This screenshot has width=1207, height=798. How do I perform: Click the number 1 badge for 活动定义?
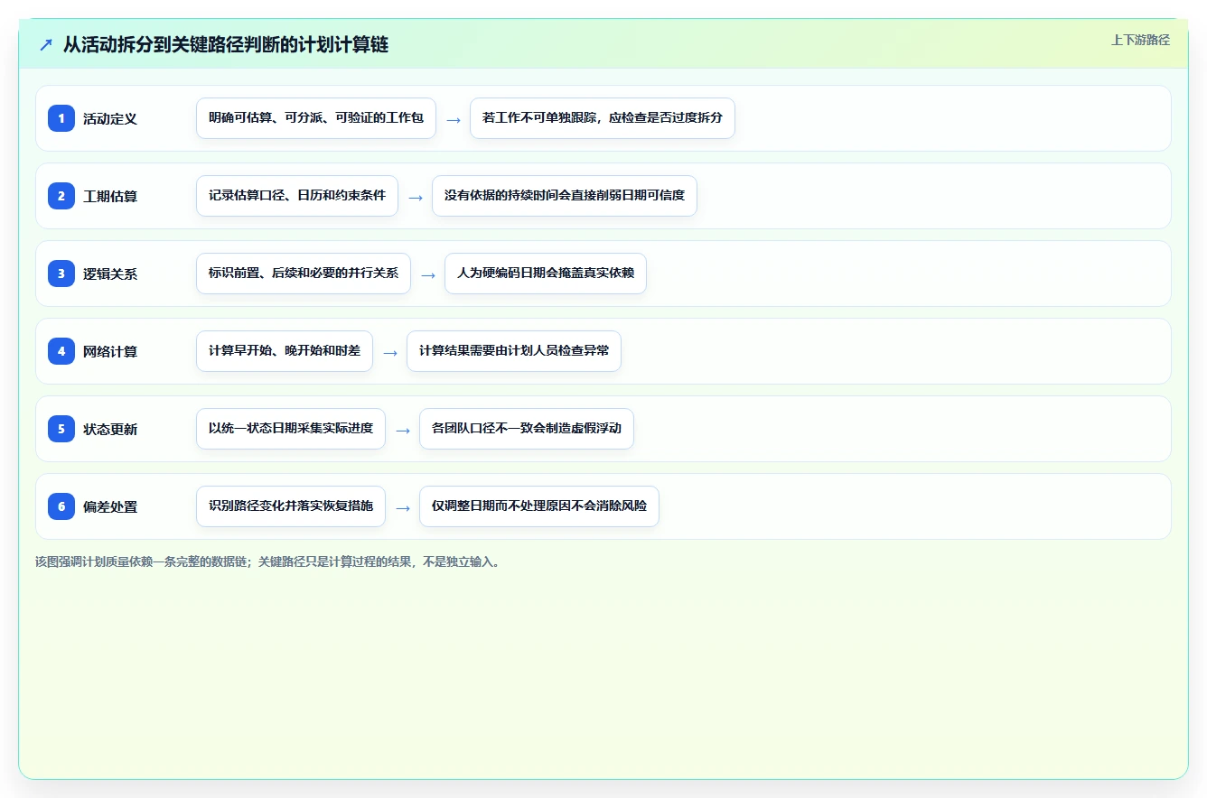61,118
